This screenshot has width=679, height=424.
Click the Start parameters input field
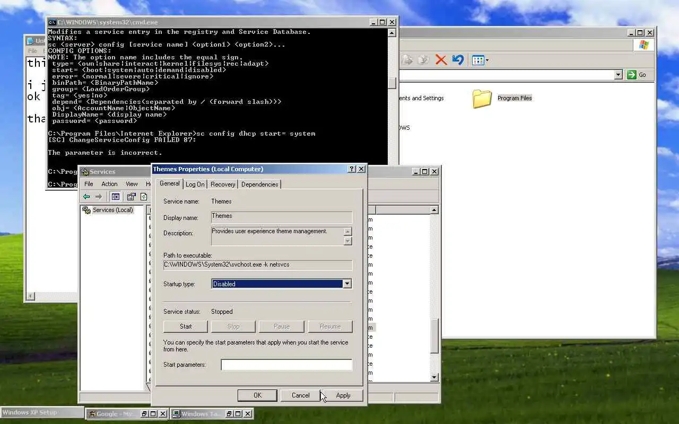click(x=286, y=365)
